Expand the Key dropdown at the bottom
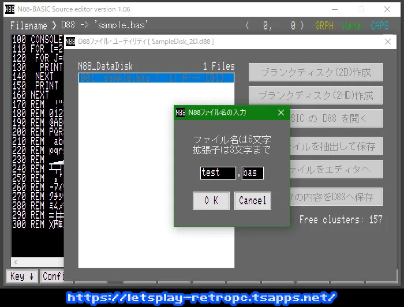Viewport: 404px width, 307px height. point(22,276)
